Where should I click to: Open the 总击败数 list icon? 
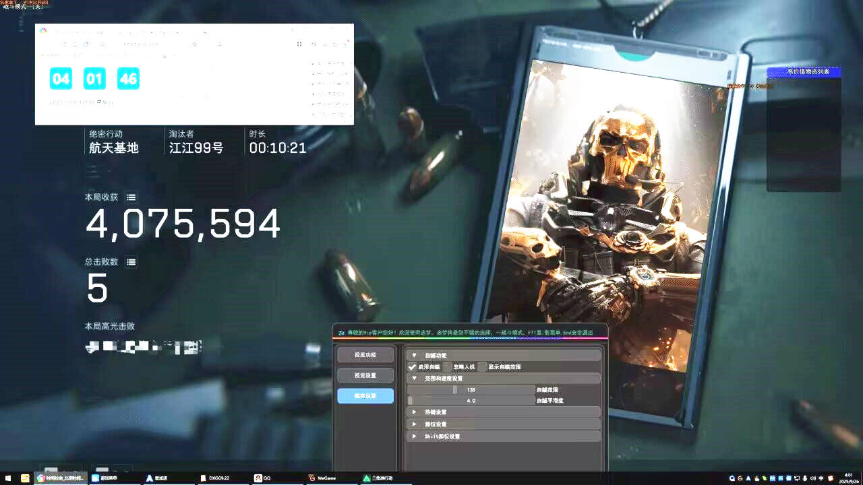131,261
